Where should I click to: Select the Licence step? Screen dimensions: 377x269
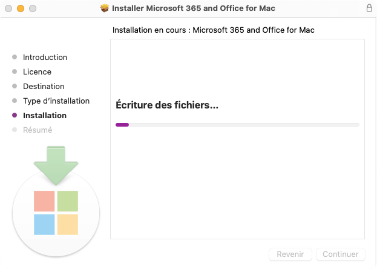point(37,71)
